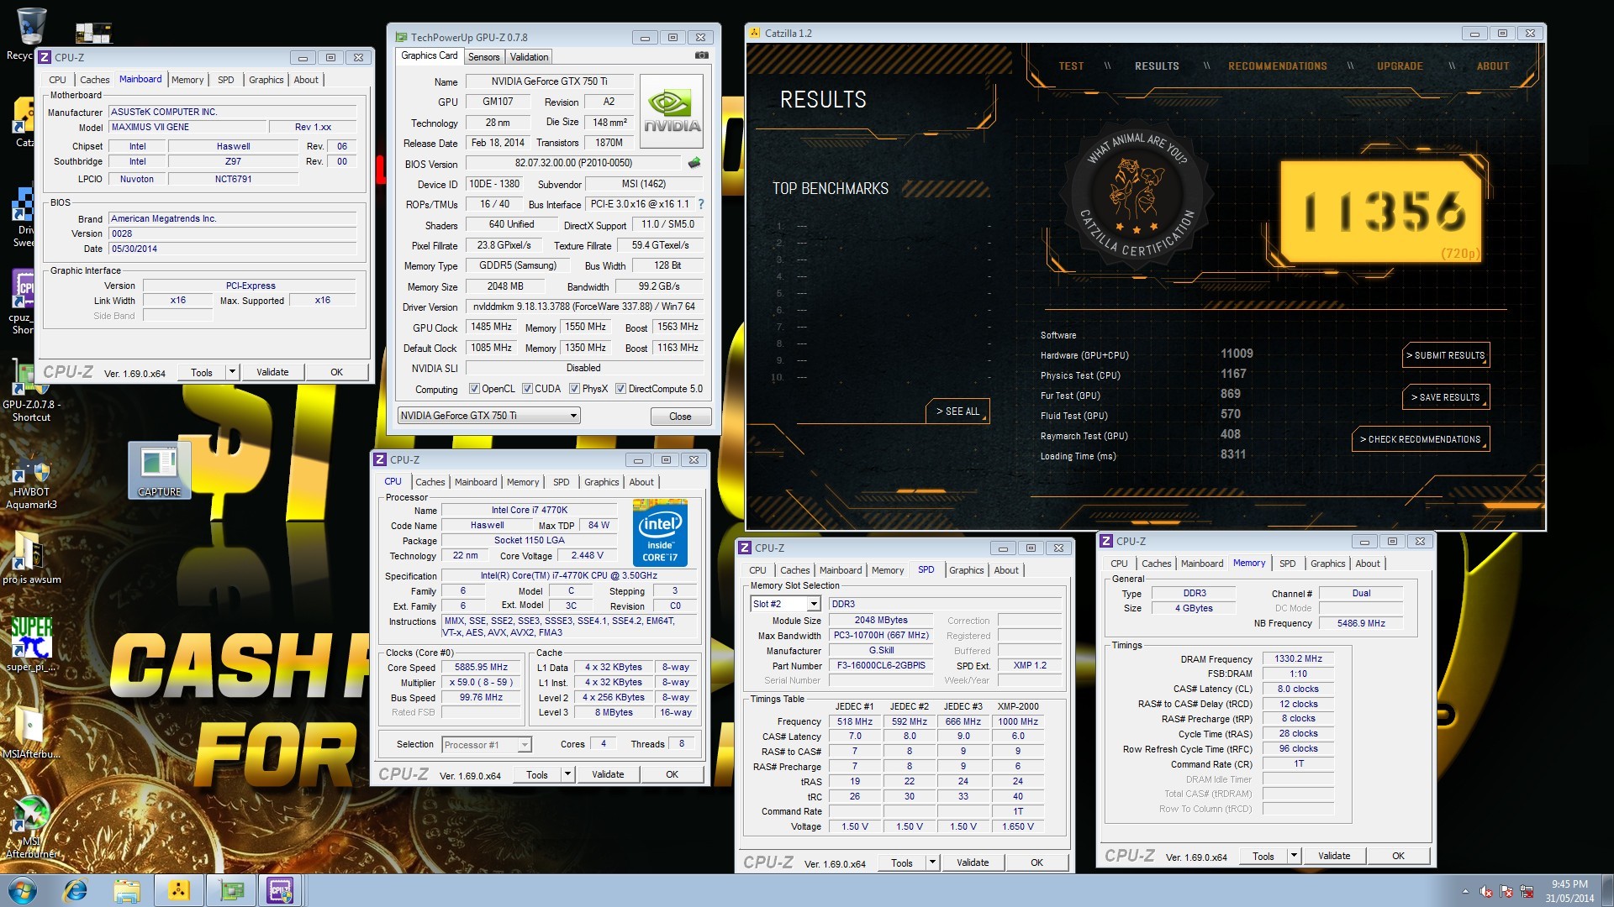The image size is (1614, 907).
Task: Open the CAPTURE desktop icon
Action: [x=159, y=470]
